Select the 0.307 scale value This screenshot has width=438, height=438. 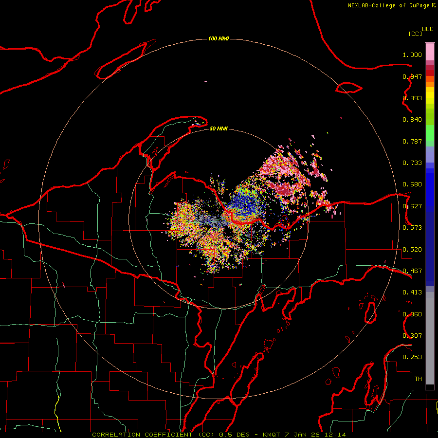[412, 336]
